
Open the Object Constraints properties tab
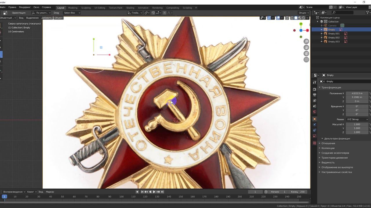pyautogui.click(x=314, y=130)
